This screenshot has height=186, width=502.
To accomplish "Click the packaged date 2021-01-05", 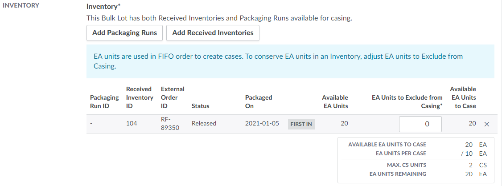I will click(262, 124).
